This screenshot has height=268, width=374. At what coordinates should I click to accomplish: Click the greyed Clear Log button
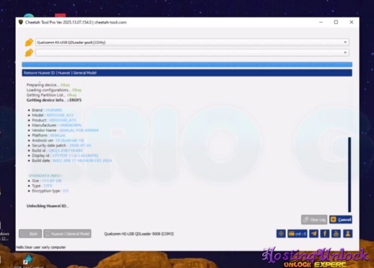click(x=314, y=219)
